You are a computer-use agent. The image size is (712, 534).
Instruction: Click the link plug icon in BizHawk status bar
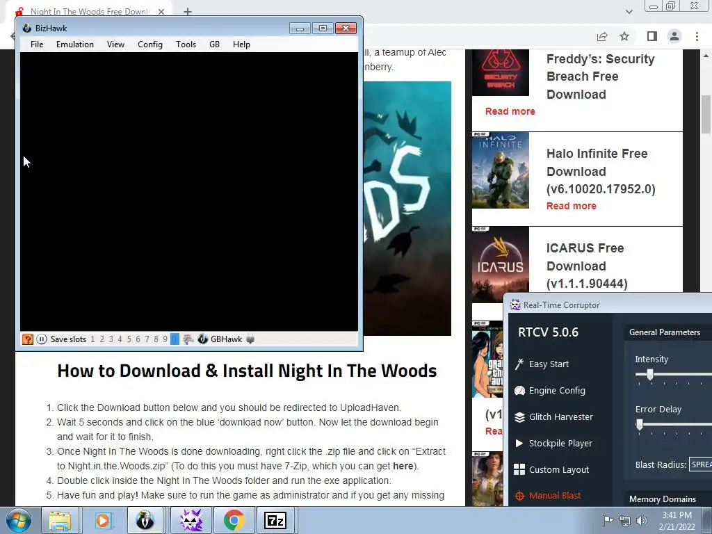[250, 339]
